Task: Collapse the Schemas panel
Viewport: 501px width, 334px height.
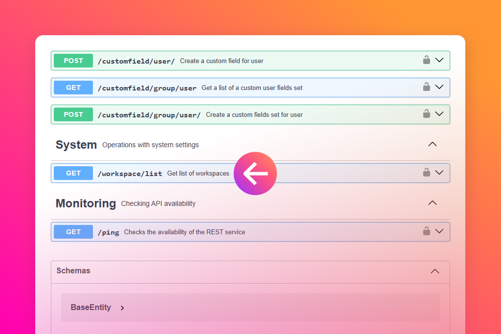Action: pyautogui.click(x=434, y=271)
